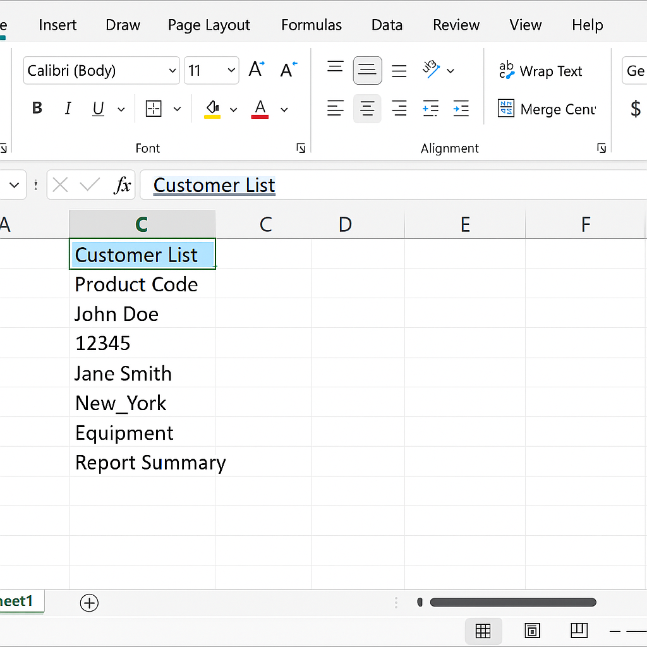Screen dimensions: 647x647
Task: Switch to the Data tab
Action: [x=387, y=25]
